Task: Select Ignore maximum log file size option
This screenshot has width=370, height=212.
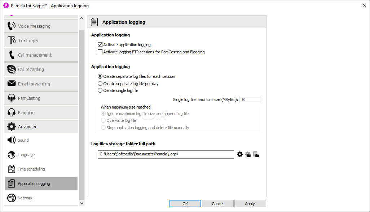Action: tap(103, 114)
